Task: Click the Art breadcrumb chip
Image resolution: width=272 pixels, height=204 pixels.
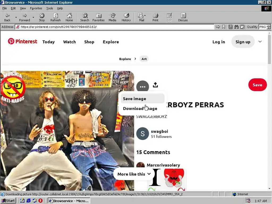Action: click(x=144, y=59)
